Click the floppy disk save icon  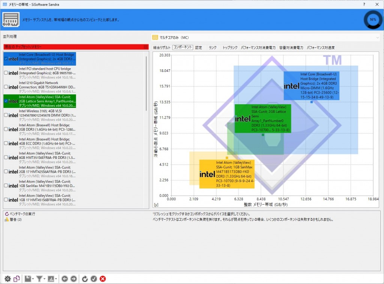pyautogui.click(x=27, y=279)
